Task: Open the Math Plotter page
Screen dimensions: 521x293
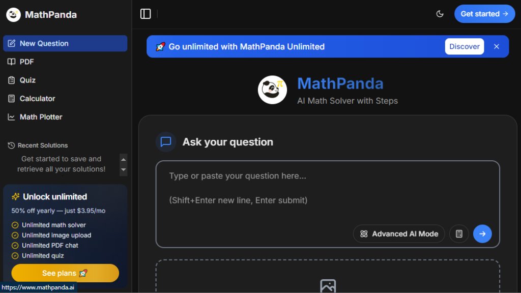Action: [65, 117]
